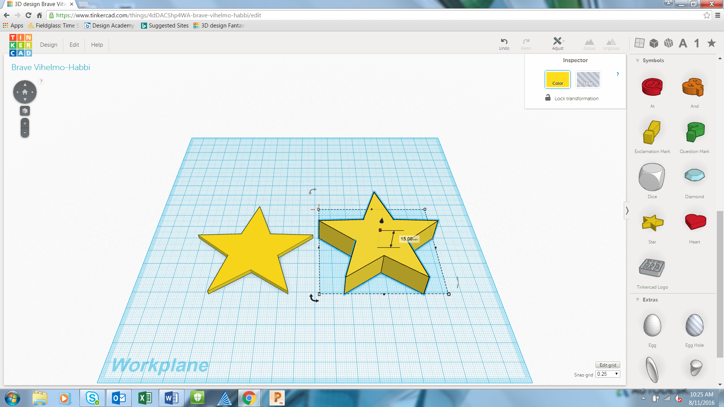Click the home view icon
Viewport: 724px width, 407px height.
pos(25,92)
